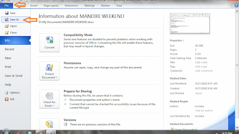Click the Help question mark icon
239x134 pixels.
[x=236, y=6]
